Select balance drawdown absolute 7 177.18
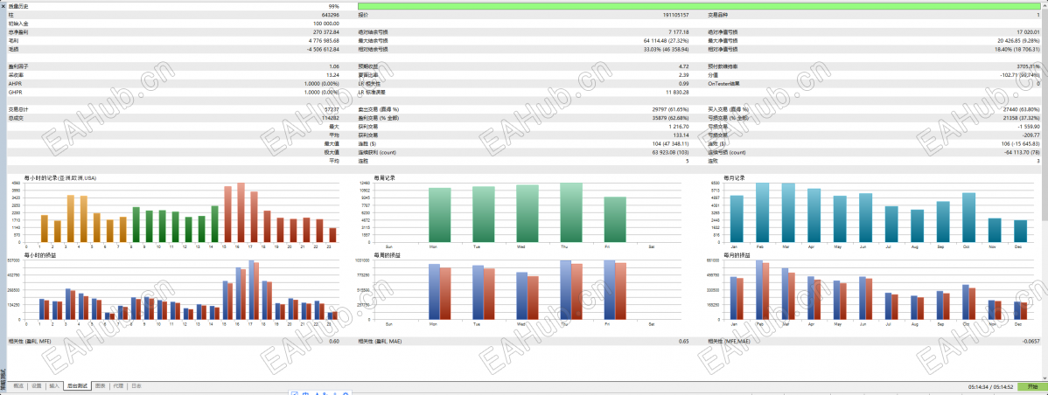Image resolution: width=1048 pixels, height=395 pixels. [679, 32]
